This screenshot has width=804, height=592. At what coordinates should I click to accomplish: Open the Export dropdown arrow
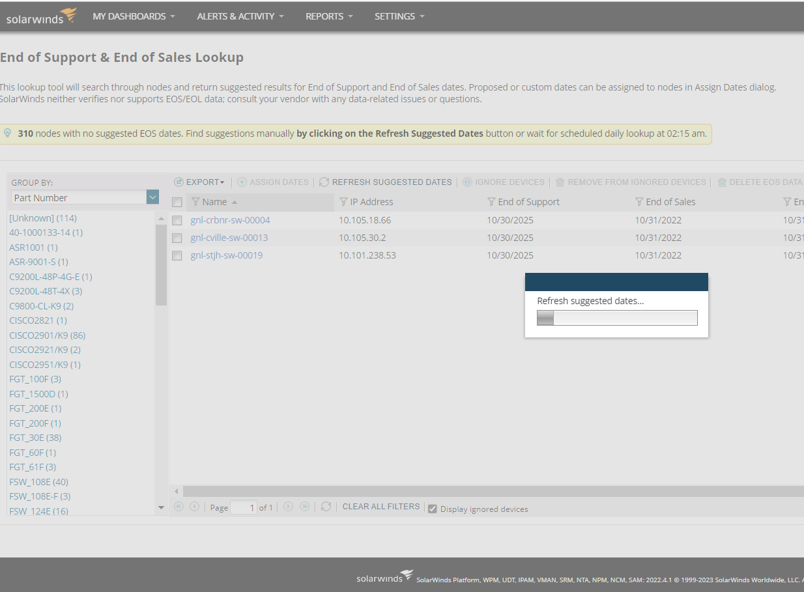point(222,183)
